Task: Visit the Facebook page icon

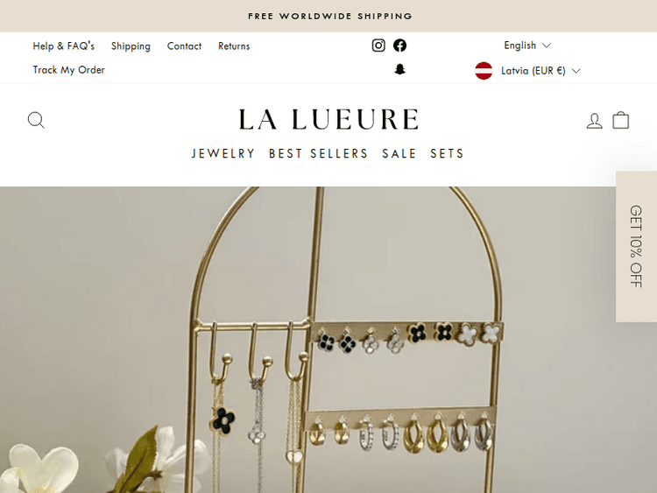Action: [x=399, y=46]
